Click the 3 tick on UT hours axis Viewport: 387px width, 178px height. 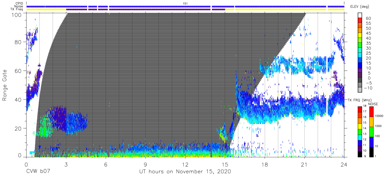click(x=66, y=164)
